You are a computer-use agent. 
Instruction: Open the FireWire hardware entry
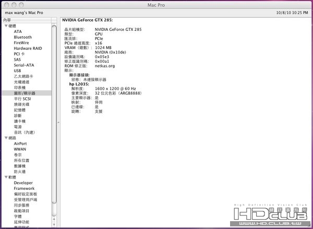tap(21, 43)
